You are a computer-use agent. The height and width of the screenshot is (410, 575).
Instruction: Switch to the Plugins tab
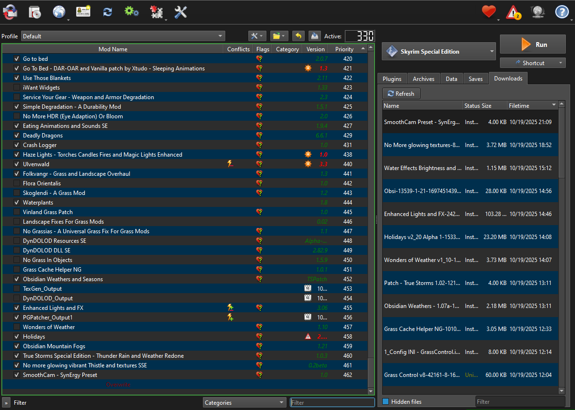coord(392,79)
